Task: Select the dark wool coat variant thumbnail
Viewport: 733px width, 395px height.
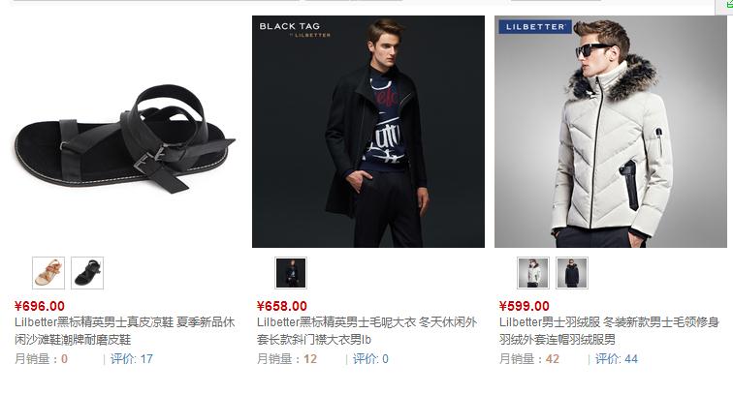Action: click(x=291, y=273)
